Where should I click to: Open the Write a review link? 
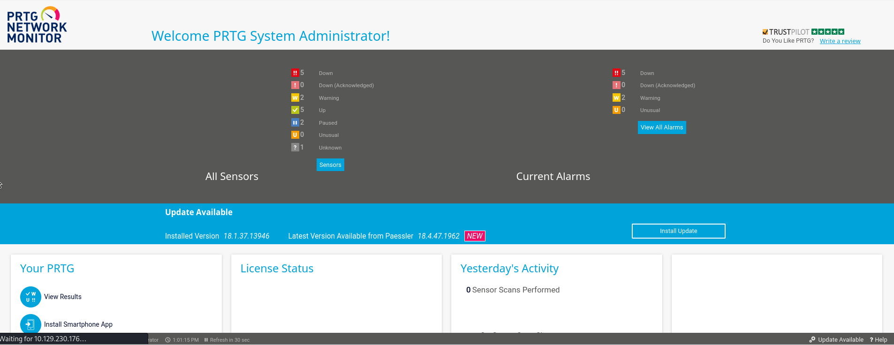(840, 41)
